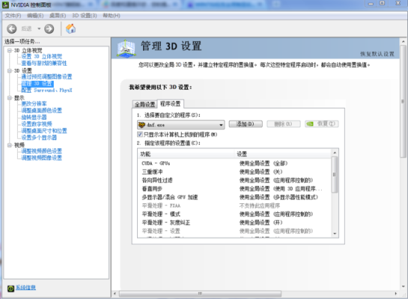Screen dimensions: 408x299
Task: Collapse the 3D 立体视觉 tree node
Action: [x=10, y=50]
